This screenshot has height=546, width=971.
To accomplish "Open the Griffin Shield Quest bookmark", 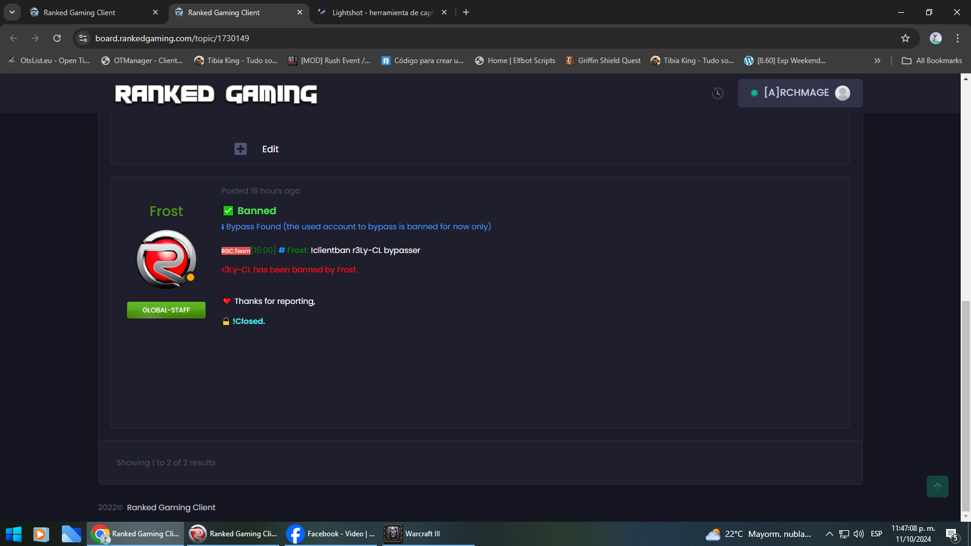I will [603, 61].
